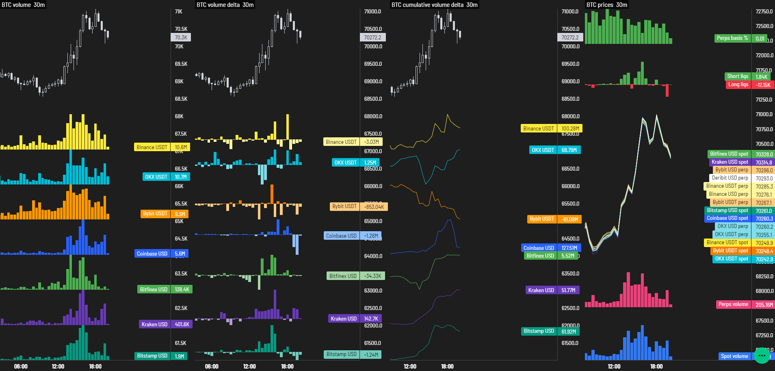Click the Coinbase USD 5.6M legend chip
The image size is (775, 371).
click(152, 253)
